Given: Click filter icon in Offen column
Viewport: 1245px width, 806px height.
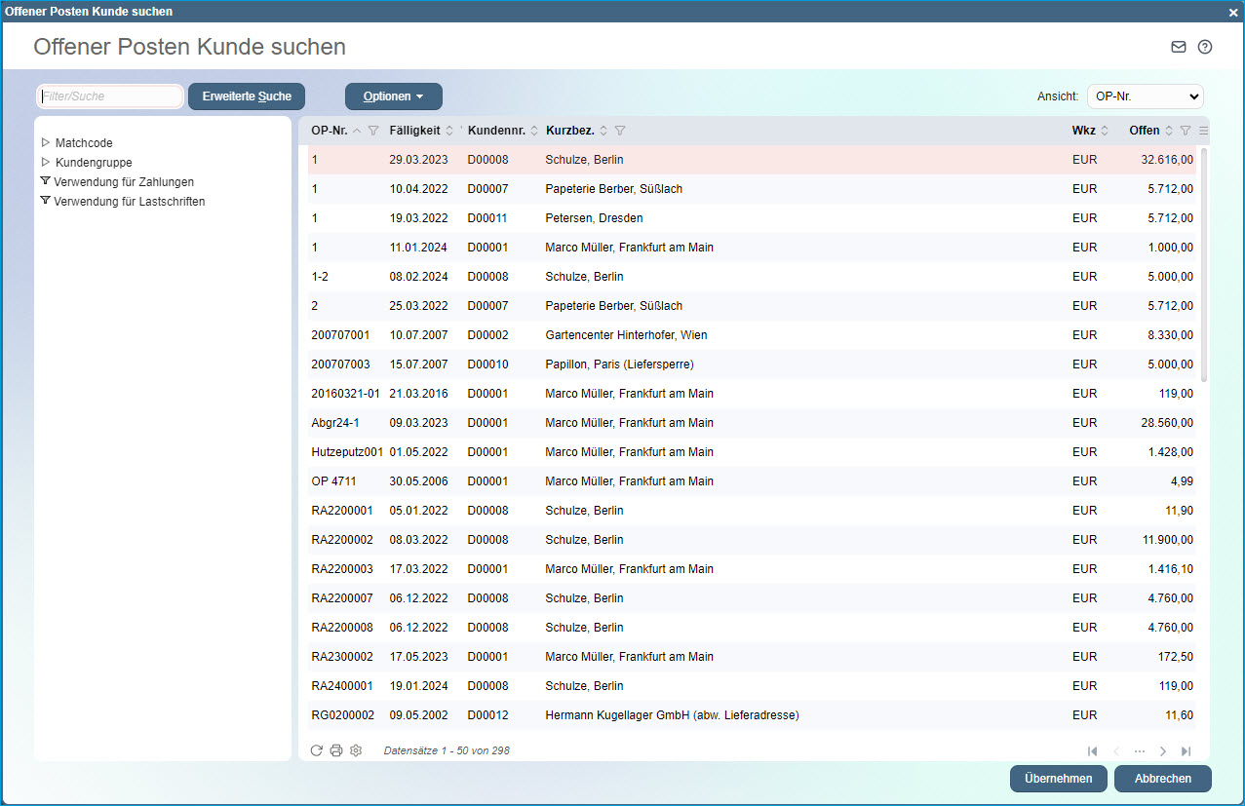Looking at the screenshot, I should (1186, 131).
